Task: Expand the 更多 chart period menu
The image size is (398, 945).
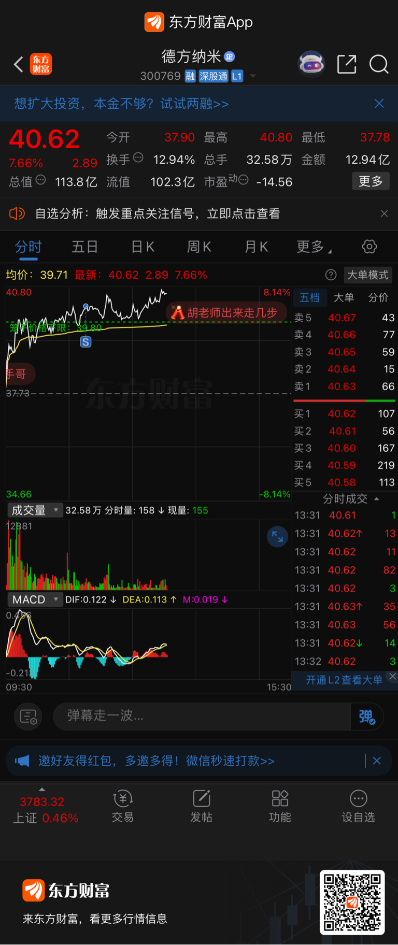Action: click(x=314, y=247)
